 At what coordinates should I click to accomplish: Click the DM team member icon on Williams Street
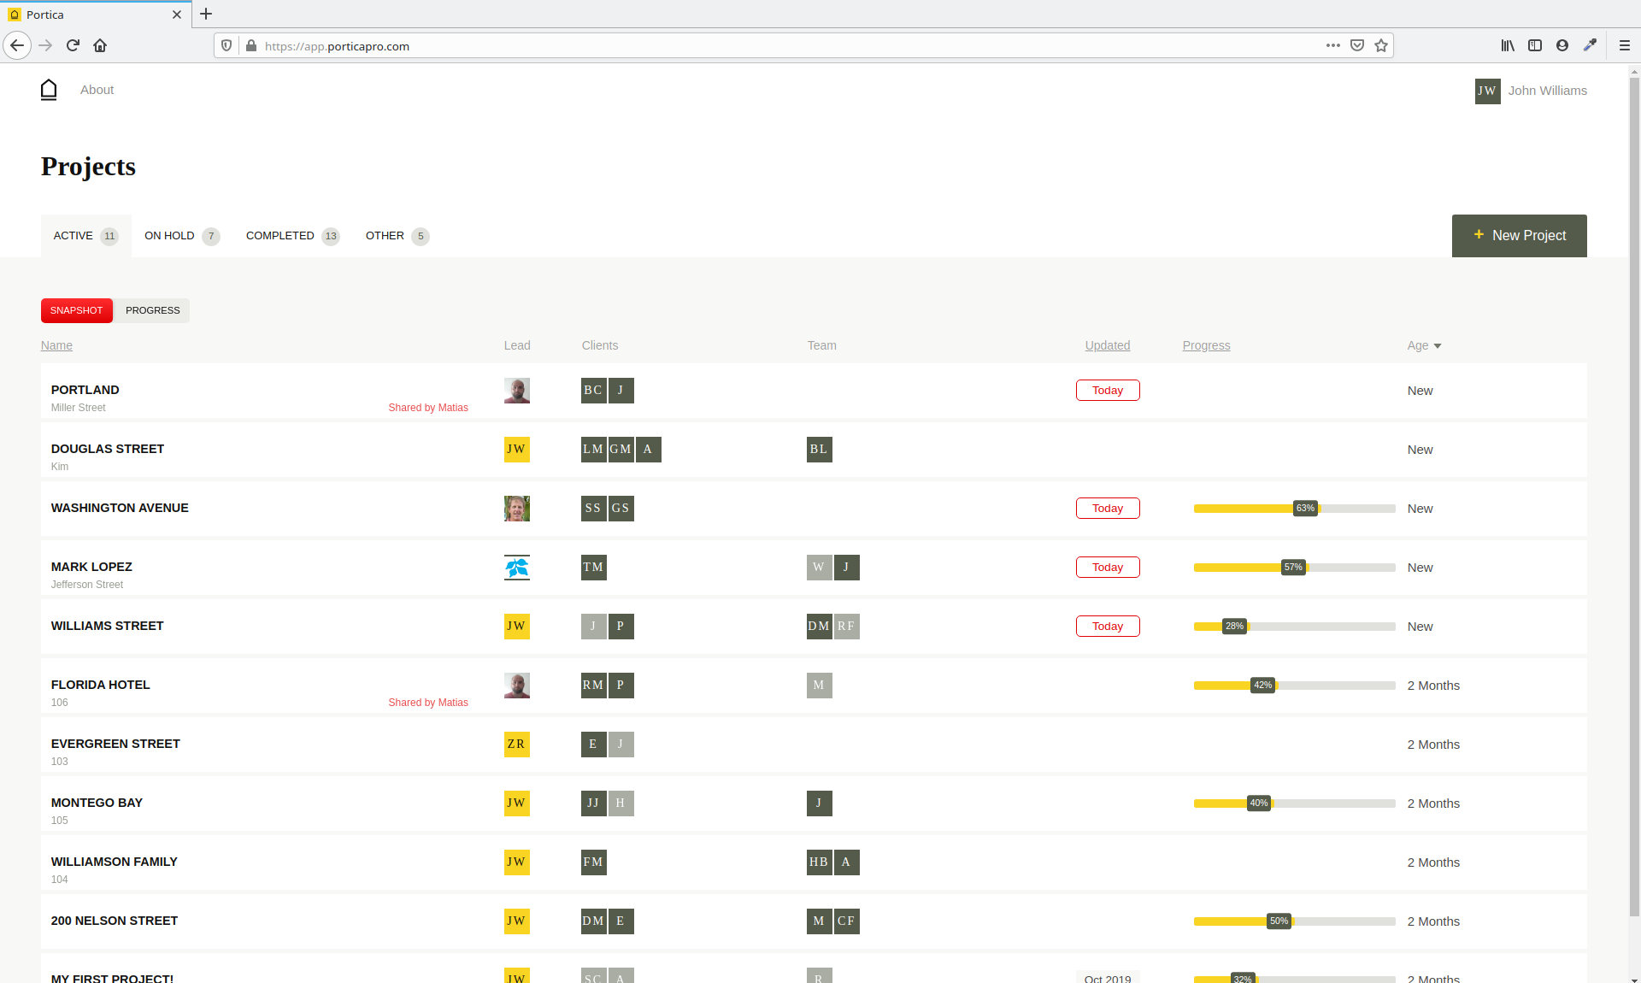[818, 626]
